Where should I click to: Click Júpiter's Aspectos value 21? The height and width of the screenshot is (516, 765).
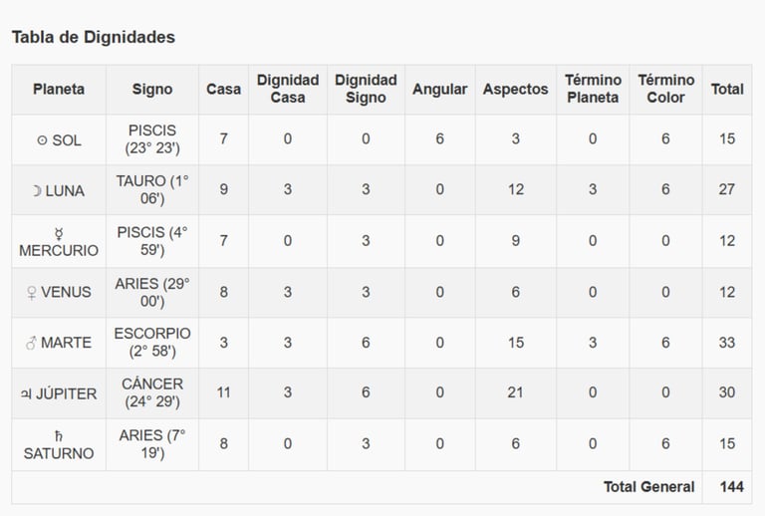515,392
